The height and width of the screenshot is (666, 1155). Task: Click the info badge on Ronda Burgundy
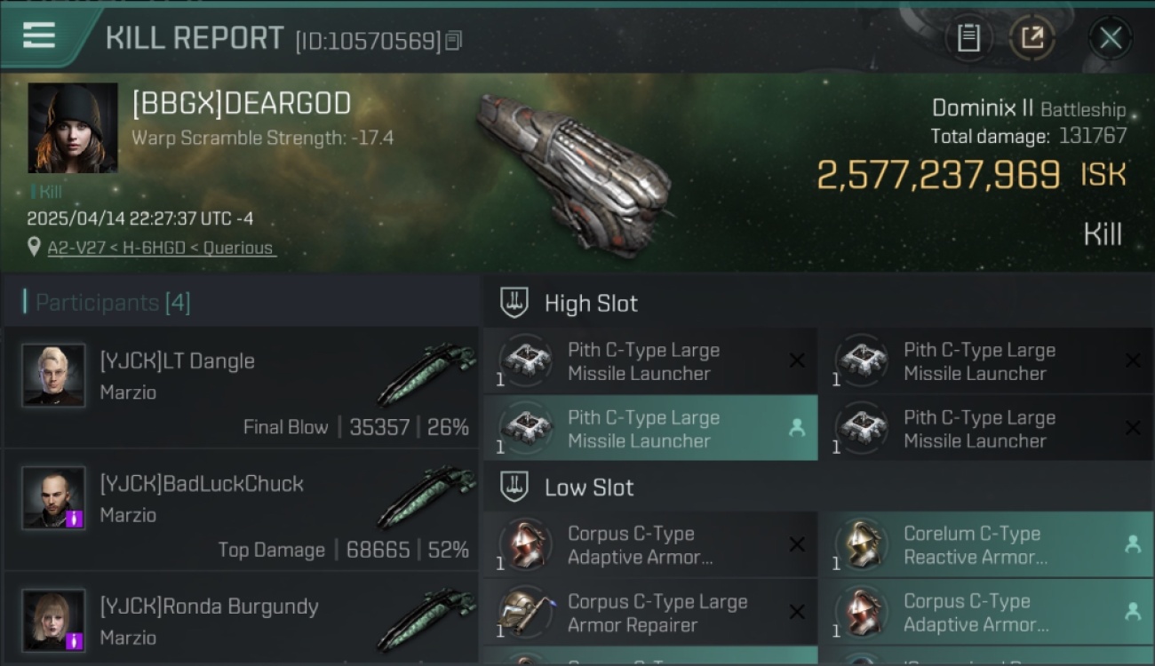click(x=75, y=640)
